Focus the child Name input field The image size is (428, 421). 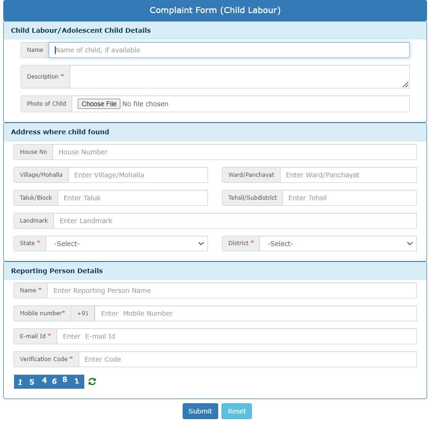pos(229,50)
